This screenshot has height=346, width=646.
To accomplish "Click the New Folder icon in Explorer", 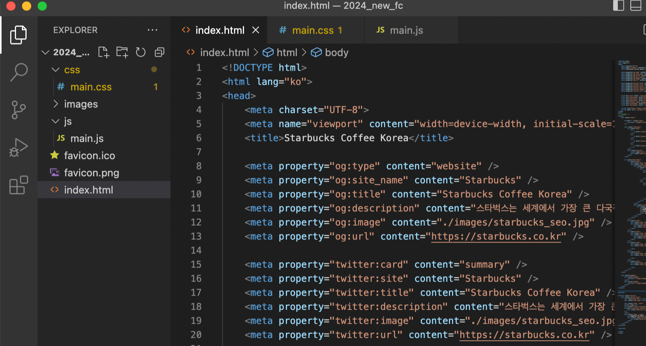I will (122, 52).
